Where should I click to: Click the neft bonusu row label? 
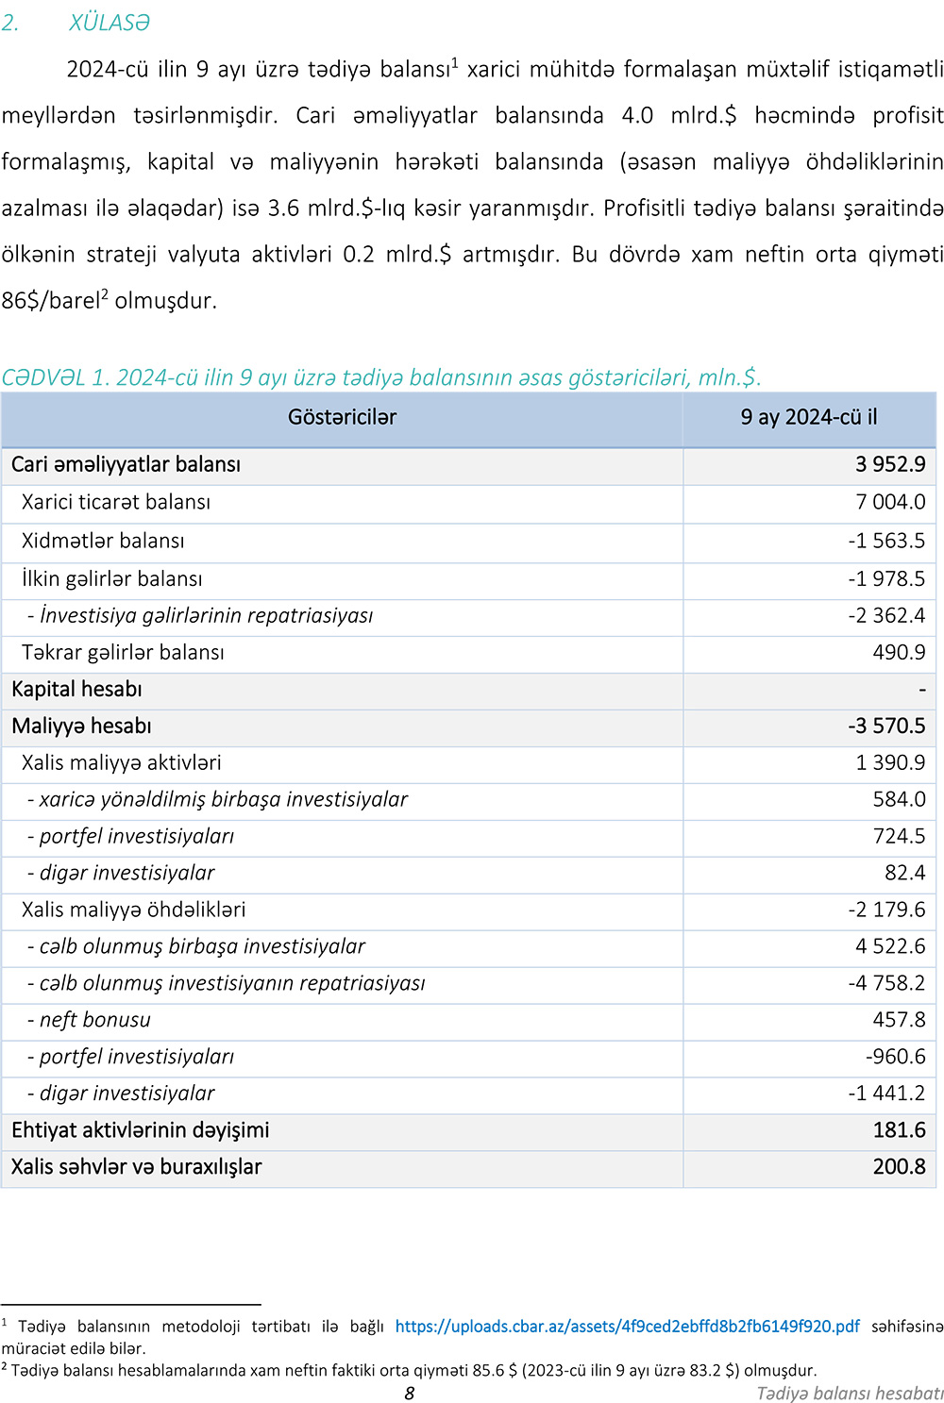[x=94, y=1020]
